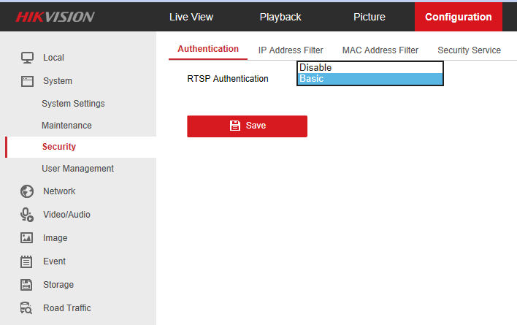Click the Image picture icon
The width and height of the screenshot is (517, 325).
[27, 238]
